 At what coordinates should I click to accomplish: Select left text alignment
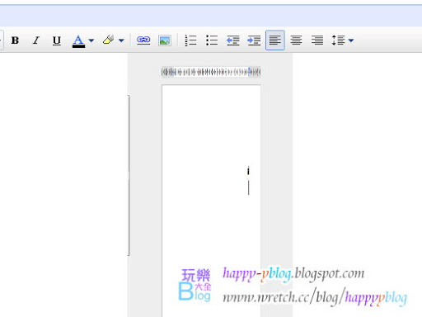click(x=275, y=40)
